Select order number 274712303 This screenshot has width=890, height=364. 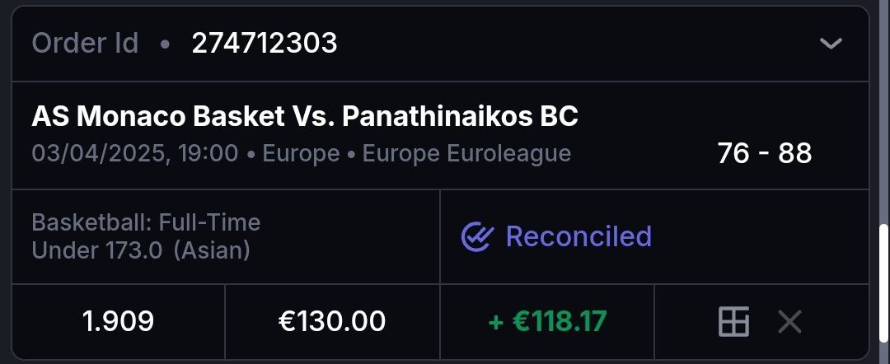[x=265, y=43]
